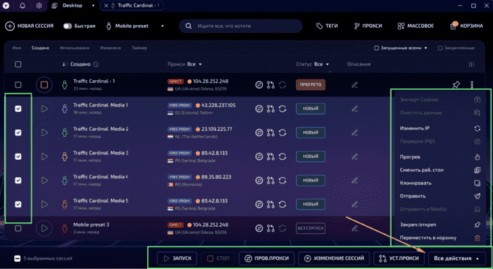Stop the running Traffic Cardinal - 1 session
The width and height of the screenshot is (493, 269).
(x=44, y=85)
